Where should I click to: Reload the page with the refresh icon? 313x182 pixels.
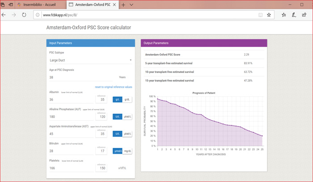point(24,15)
